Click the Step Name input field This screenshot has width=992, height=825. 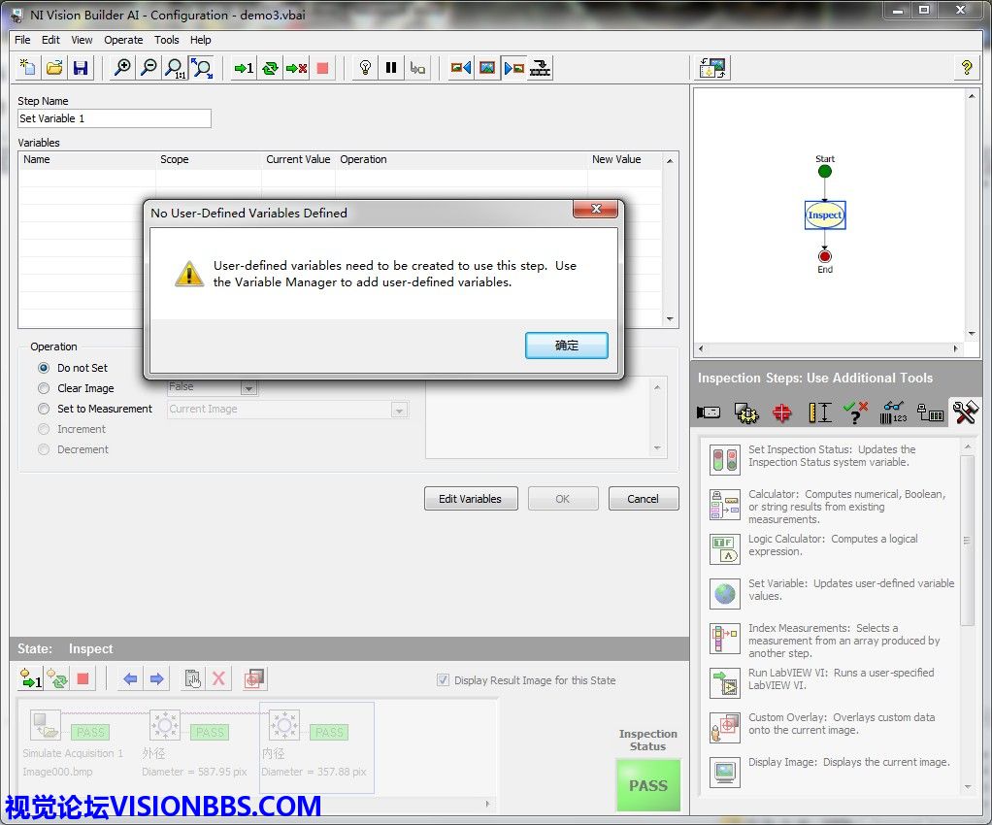click(115, 118)
